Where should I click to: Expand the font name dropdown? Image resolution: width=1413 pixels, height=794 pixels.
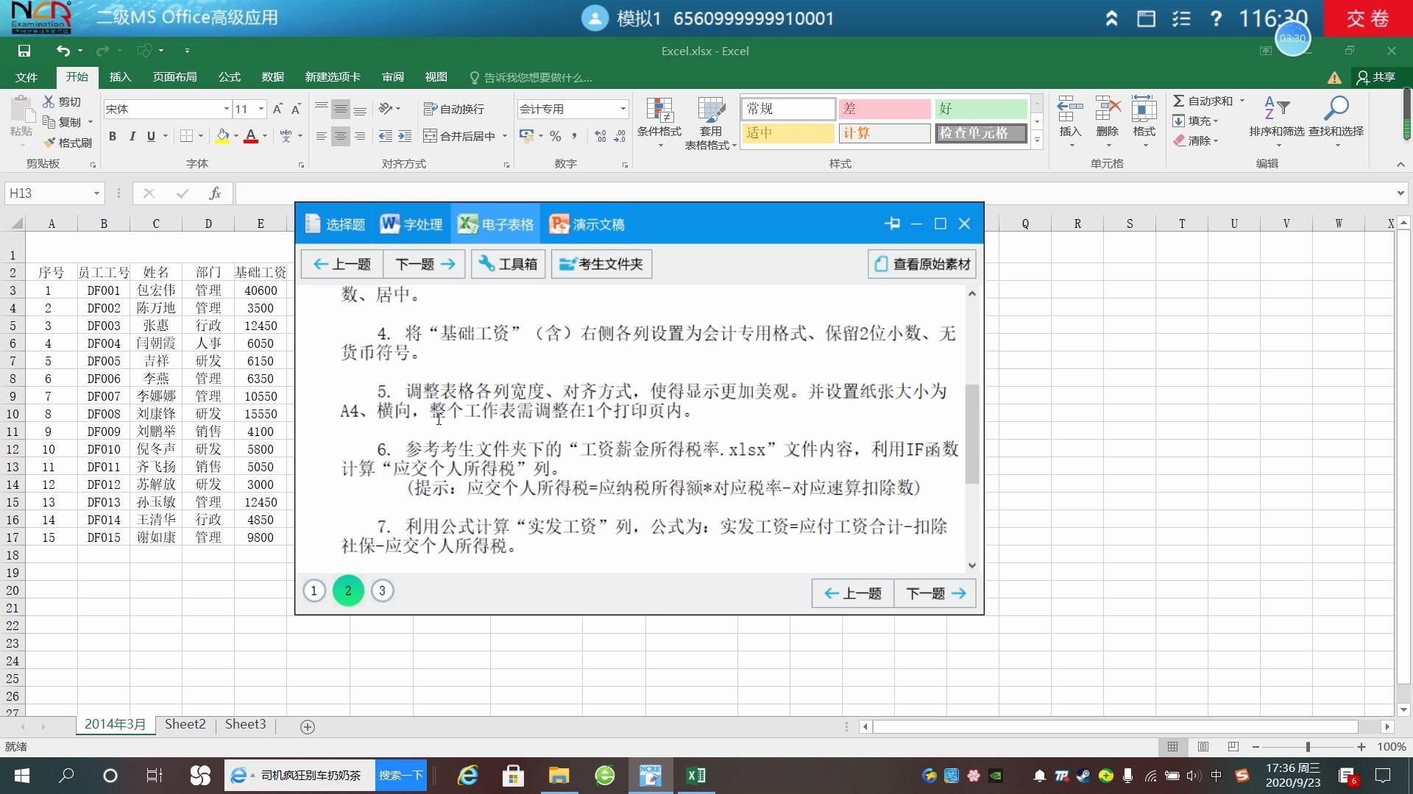tap(226, 109)
